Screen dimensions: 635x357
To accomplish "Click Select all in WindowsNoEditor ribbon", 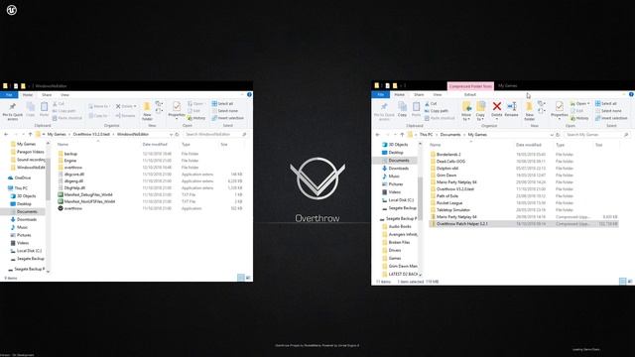I will (x=222, y=103).
